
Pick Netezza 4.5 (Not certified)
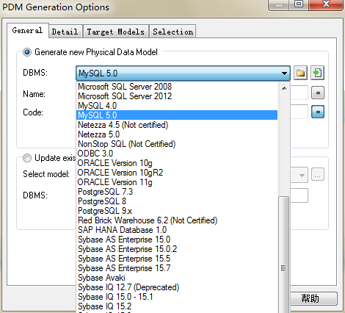point(177,125)
